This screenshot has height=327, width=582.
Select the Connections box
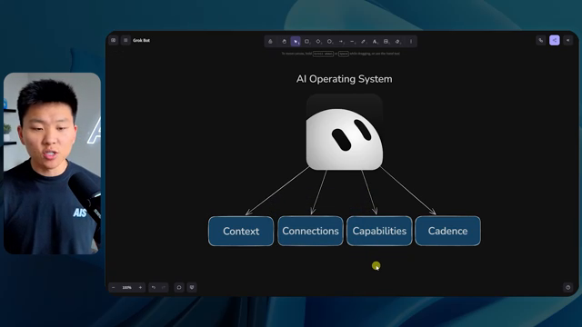pyautogui.click(x=310, y=231)
